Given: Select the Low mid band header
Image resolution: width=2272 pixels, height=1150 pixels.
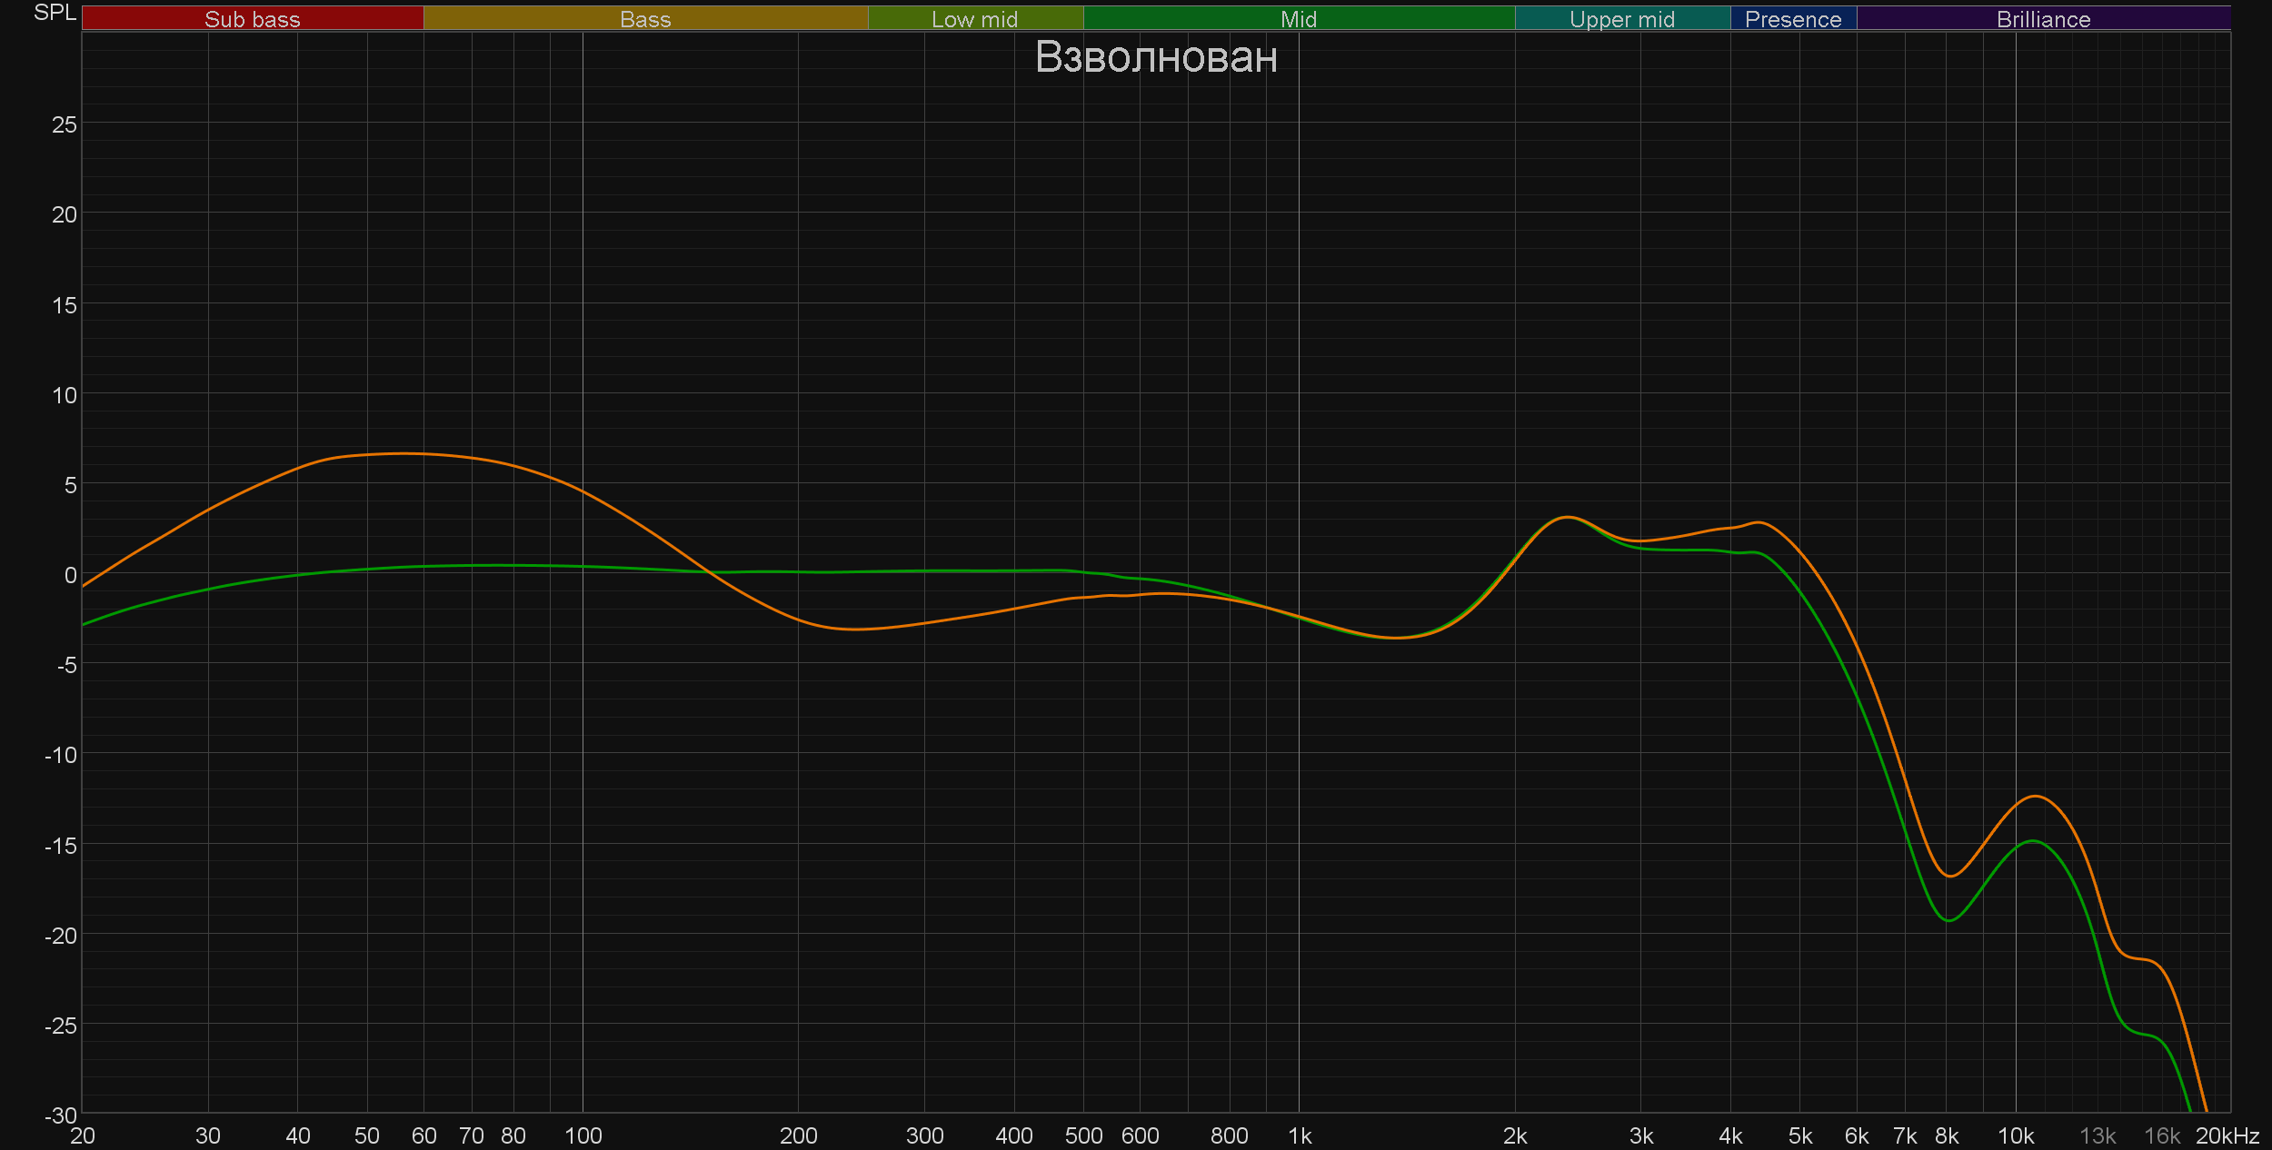Looking at the screenshot, I should [x=974, y=19].
